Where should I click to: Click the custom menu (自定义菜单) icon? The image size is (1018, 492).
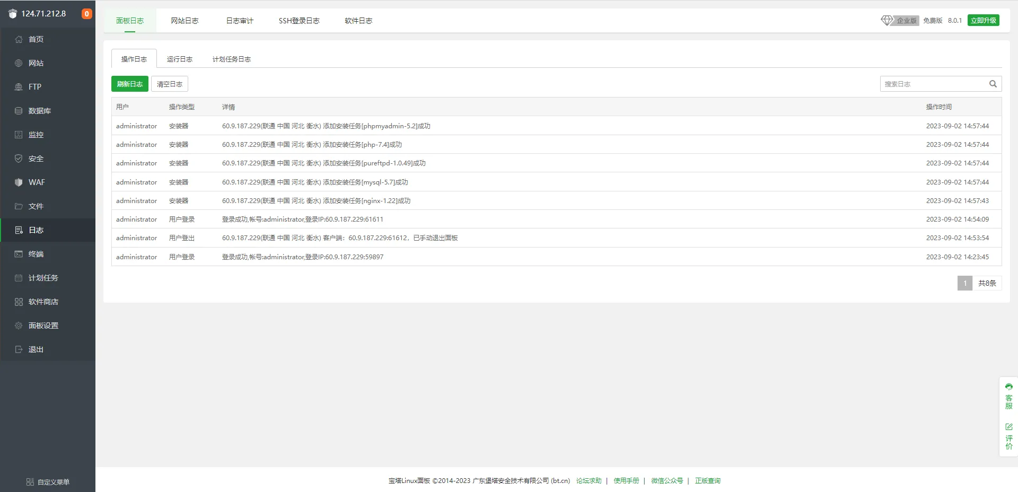click(x=30, y=482)
